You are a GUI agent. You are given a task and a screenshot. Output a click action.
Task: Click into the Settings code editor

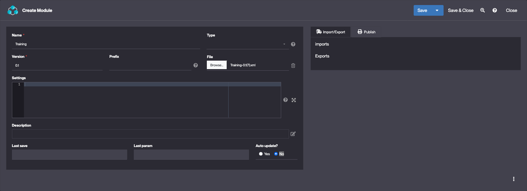click(x=152, y=100)
